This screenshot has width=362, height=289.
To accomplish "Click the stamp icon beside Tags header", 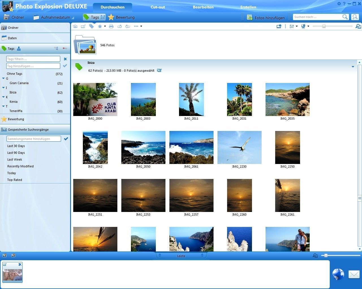I will coord(19,49).
